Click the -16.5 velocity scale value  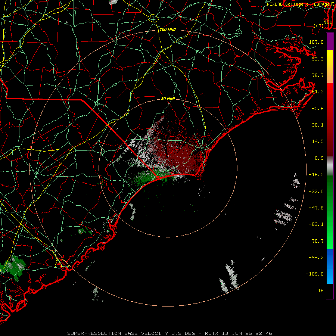[x=316, y=175]
